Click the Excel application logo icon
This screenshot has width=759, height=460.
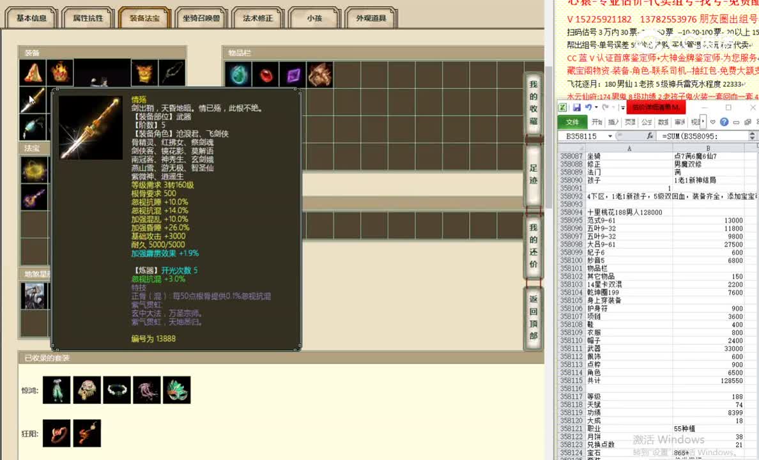pos(563,107)
